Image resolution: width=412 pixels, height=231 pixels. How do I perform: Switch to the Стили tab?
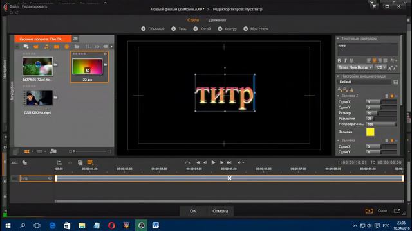coord(193,20)
